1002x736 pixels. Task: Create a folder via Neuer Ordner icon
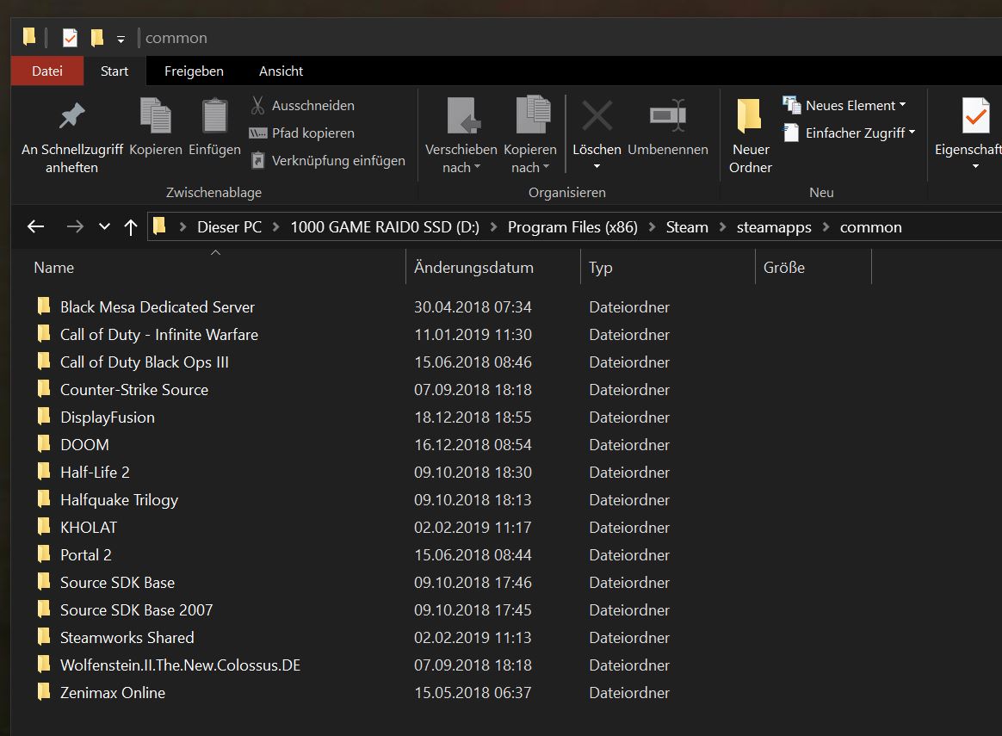(749, 115)
